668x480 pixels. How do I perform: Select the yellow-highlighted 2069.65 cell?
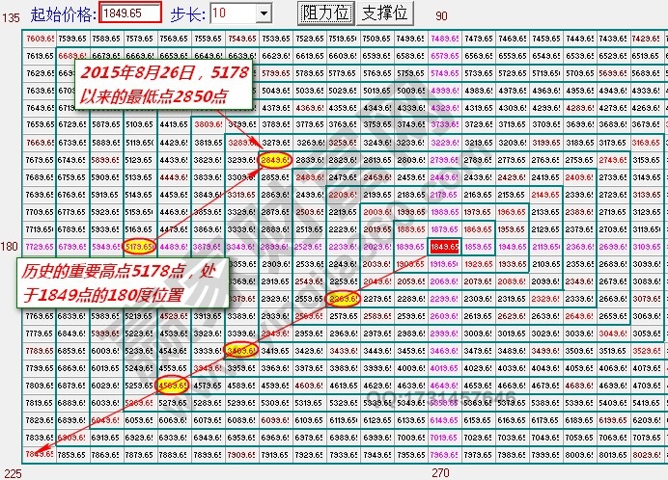click(x=343, y=299)
